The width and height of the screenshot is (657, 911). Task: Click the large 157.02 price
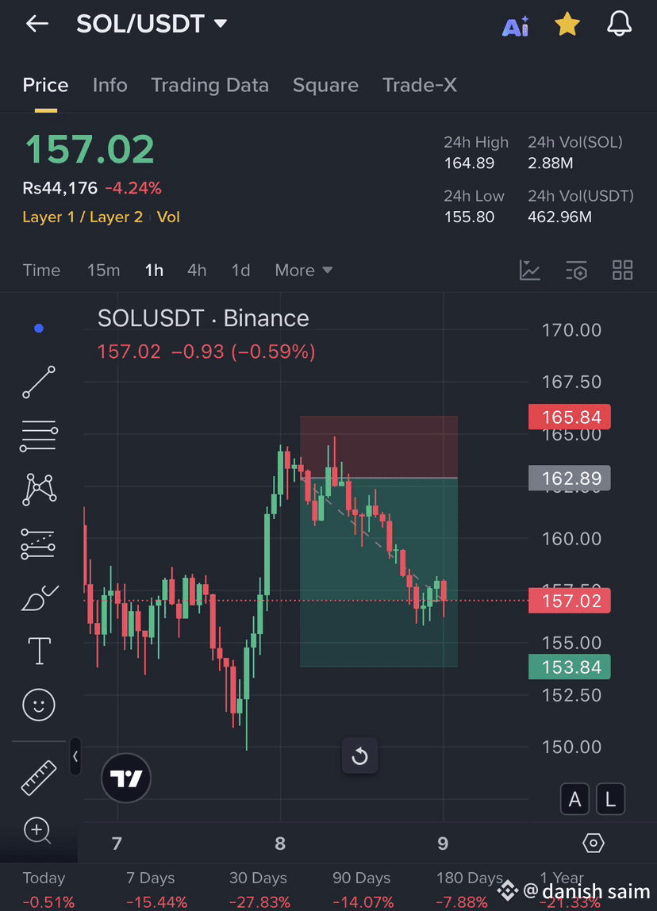90,149
